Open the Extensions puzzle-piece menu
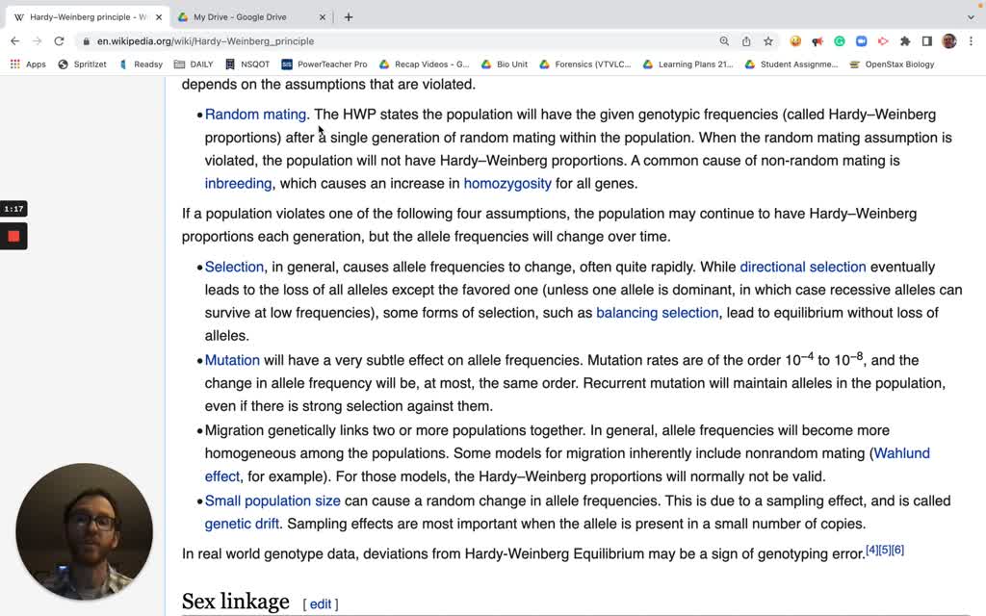986x616 pixels. pyautogui.click(x=904, y=41)
